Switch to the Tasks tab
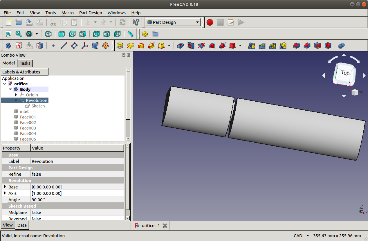368x241 pixels. pos(25,63)
